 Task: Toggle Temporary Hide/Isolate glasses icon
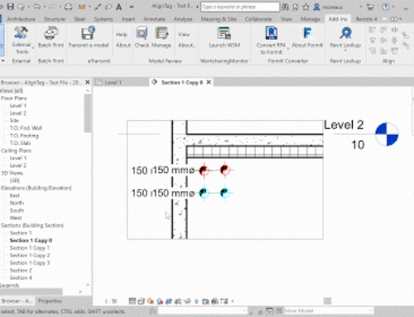(187, 301)
